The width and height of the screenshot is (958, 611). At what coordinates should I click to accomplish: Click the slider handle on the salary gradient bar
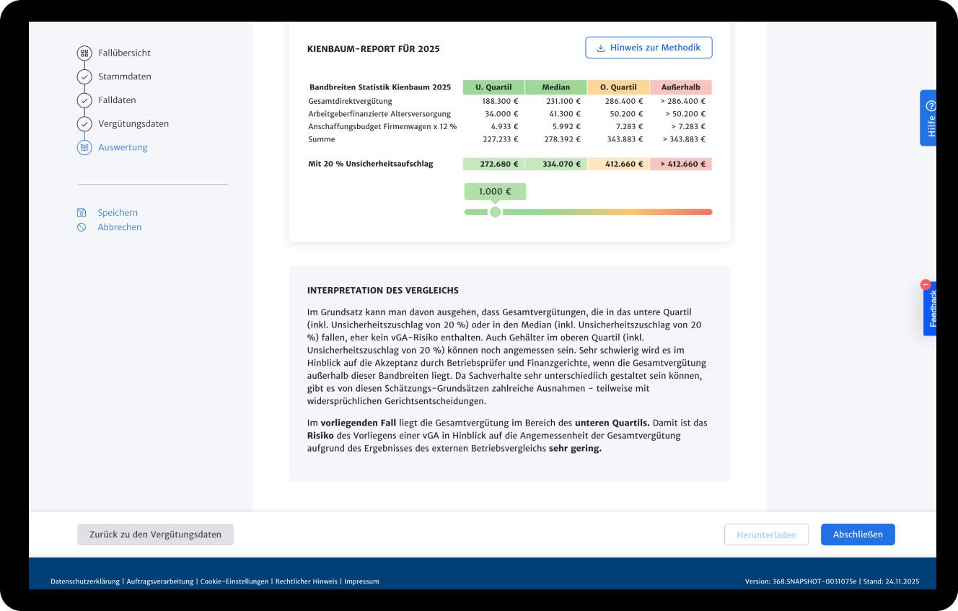(495, 212)
